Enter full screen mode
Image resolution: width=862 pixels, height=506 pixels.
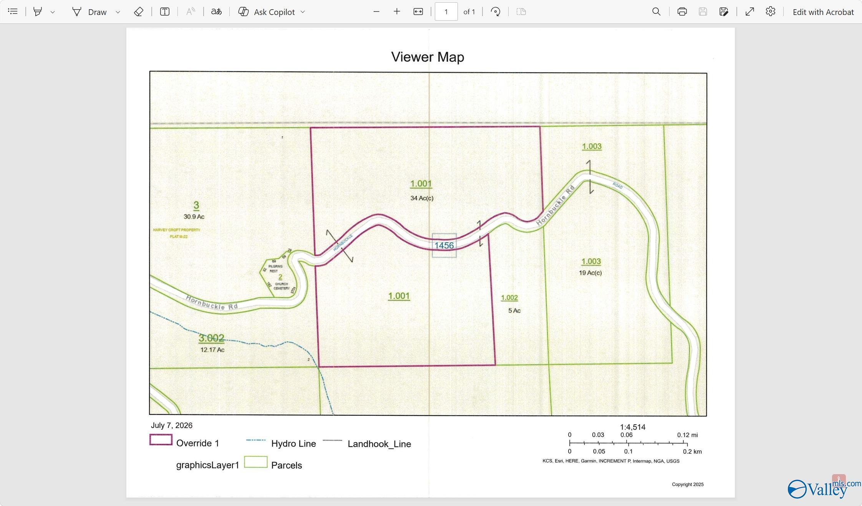click(750, 12)
